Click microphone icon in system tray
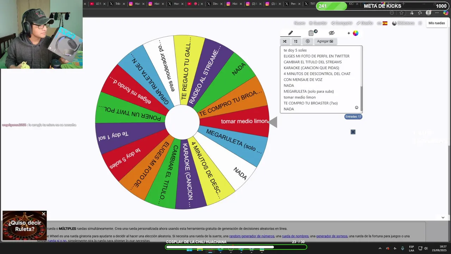Viewport: 451px width, 254px height. pos(402,248)
